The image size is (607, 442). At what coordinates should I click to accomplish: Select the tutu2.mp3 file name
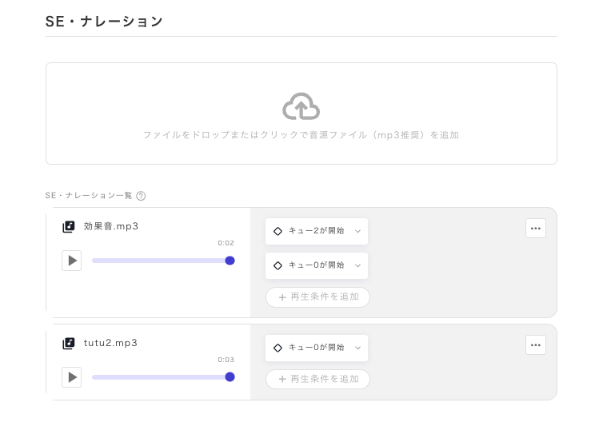[x=110, y=343]
